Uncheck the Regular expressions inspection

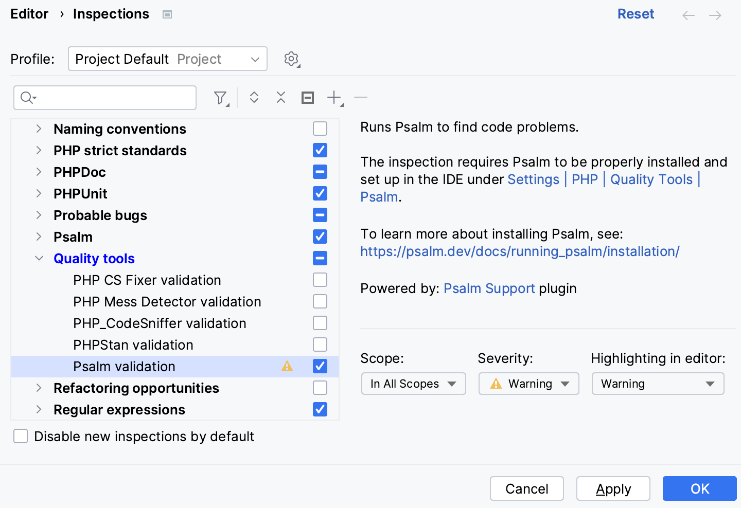point(320,409)
